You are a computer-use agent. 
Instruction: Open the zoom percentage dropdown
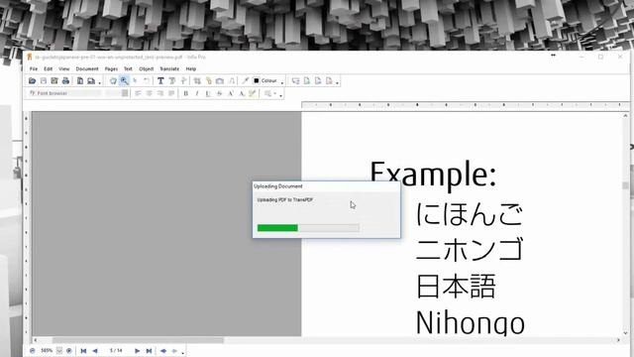click(x=59, y=350)
